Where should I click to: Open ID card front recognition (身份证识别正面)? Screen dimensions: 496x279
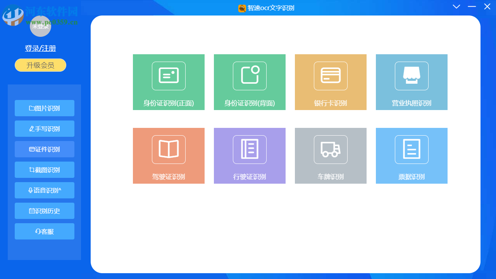[169, 82]
